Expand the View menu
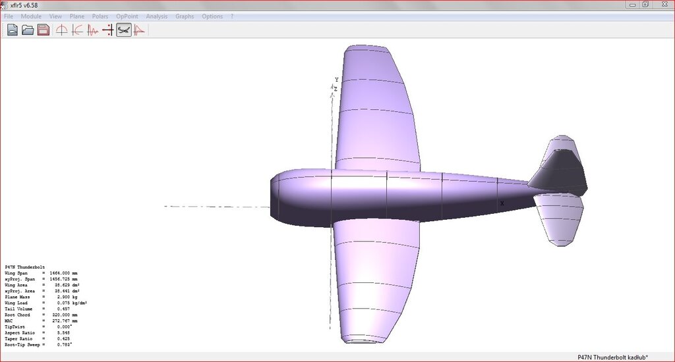 (55, 16)
